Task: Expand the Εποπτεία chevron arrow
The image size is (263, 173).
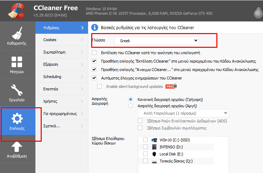Action: [x=82, y=89]
